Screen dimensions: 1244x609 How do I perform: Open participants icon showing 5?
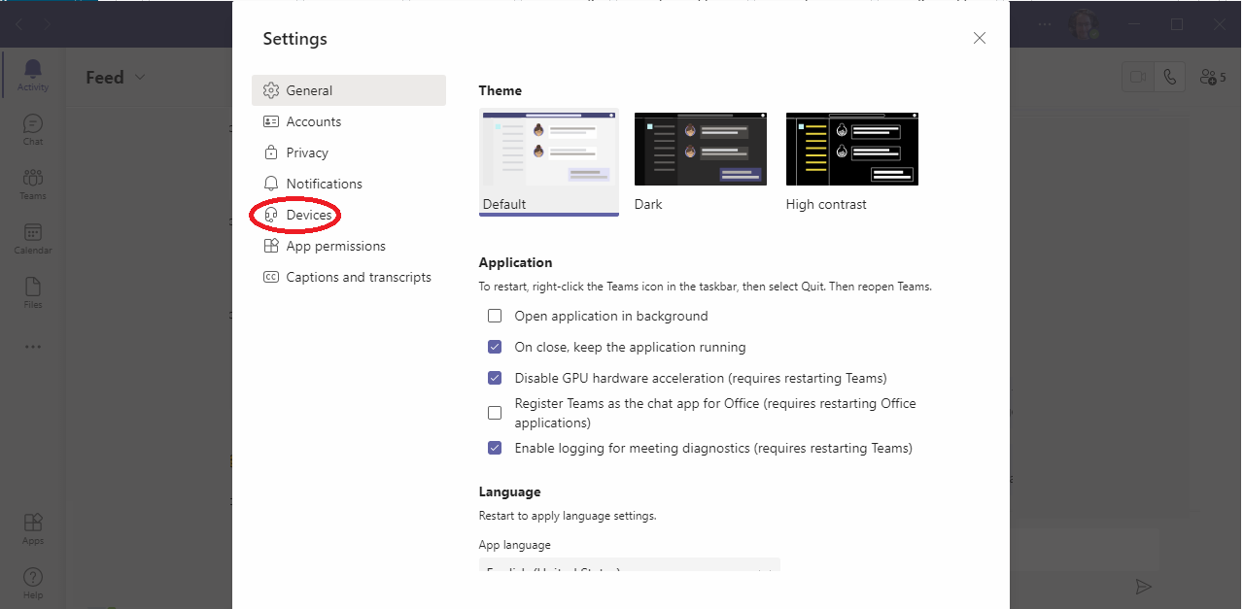pyautogui.click(x=1212, y=77)
